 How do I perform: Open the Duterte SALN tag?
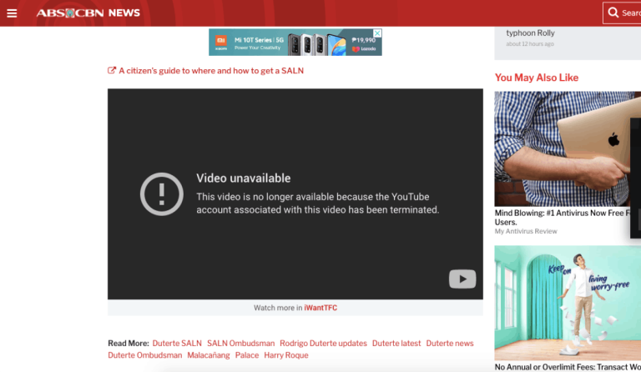pyautogui.click(x=177, y=344)
